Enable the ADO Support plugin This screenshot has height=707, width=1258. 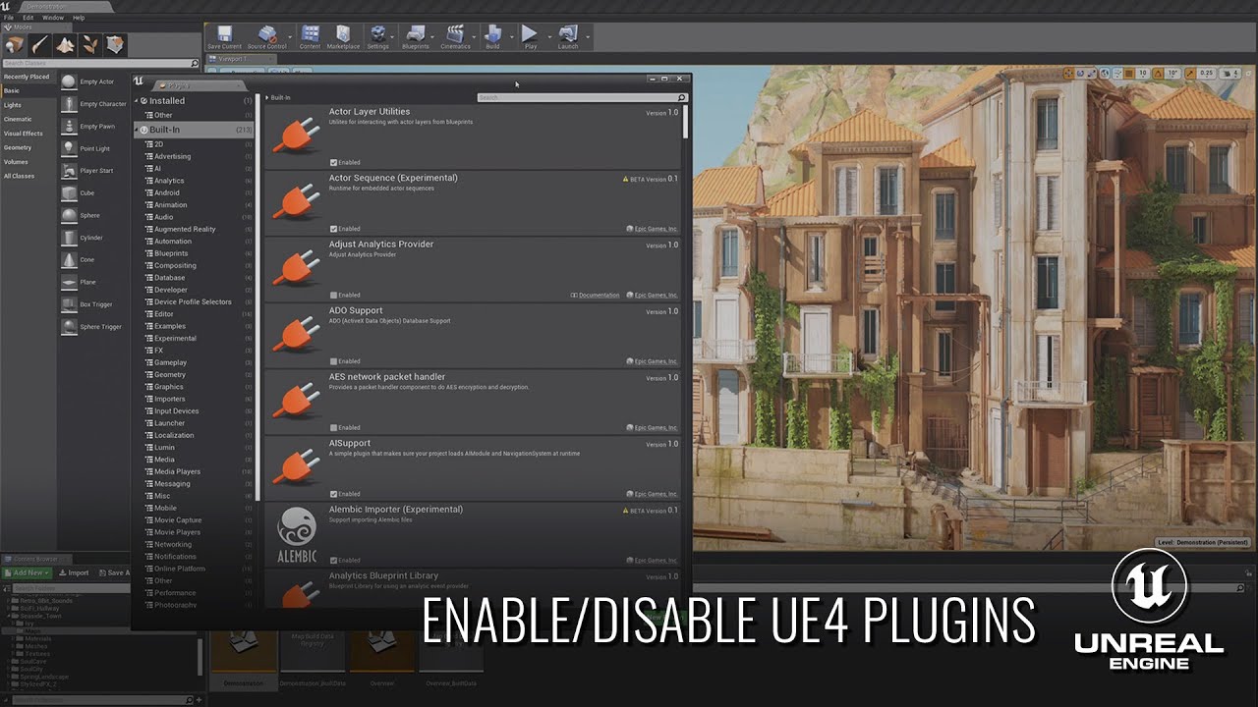pyautogui.click(x=334, y=361)
